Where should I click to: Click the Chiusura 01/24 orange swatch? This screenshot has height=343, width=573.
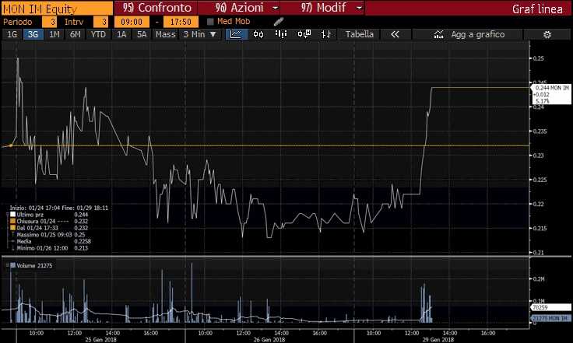click(12, 220)
